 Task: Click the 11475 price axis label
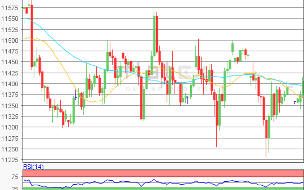coord(10,52)
